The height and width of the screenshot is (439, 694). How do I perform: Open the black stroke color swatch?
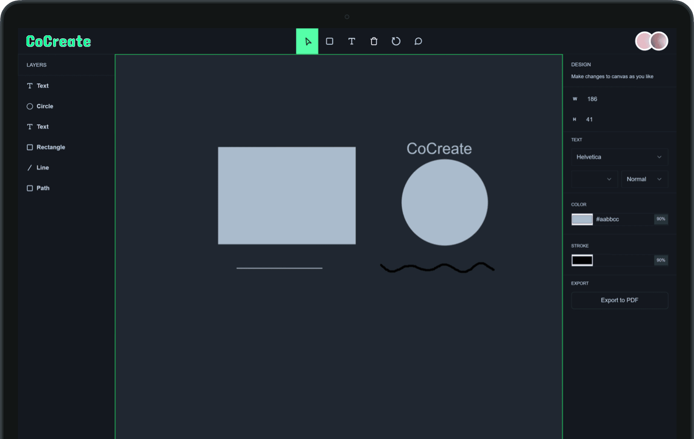(582, 260)
